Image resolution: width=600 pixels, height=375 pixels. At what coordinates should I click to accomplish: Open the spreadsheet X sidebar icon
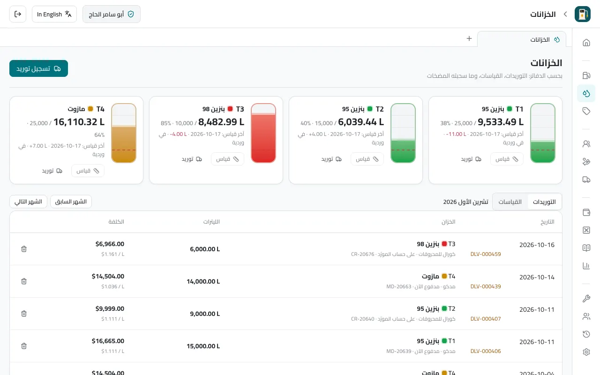click(586, 230)
